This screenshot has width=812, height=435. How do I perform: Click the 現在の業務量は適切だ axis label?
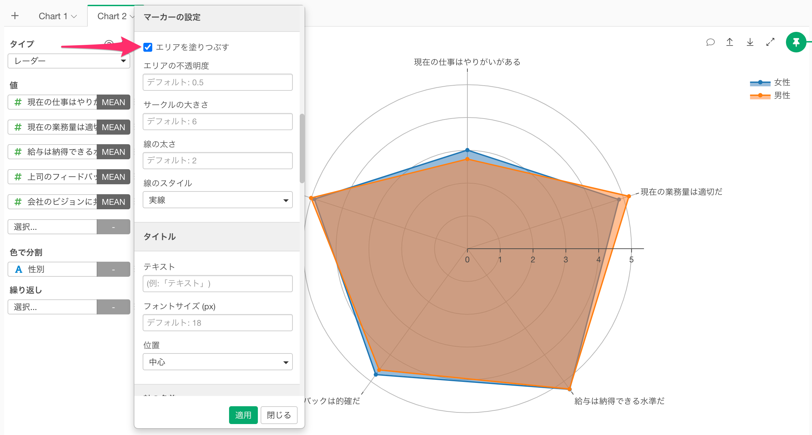click(681, 192)
